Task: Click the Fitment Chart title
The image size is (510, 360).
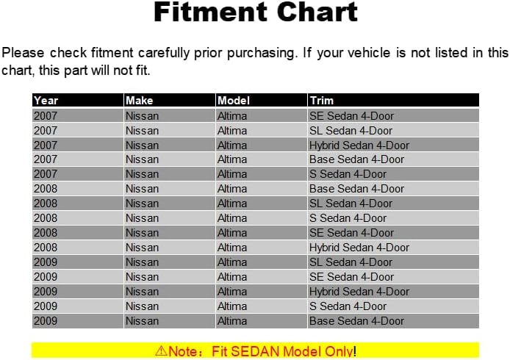Action: (x=255, y=12)
